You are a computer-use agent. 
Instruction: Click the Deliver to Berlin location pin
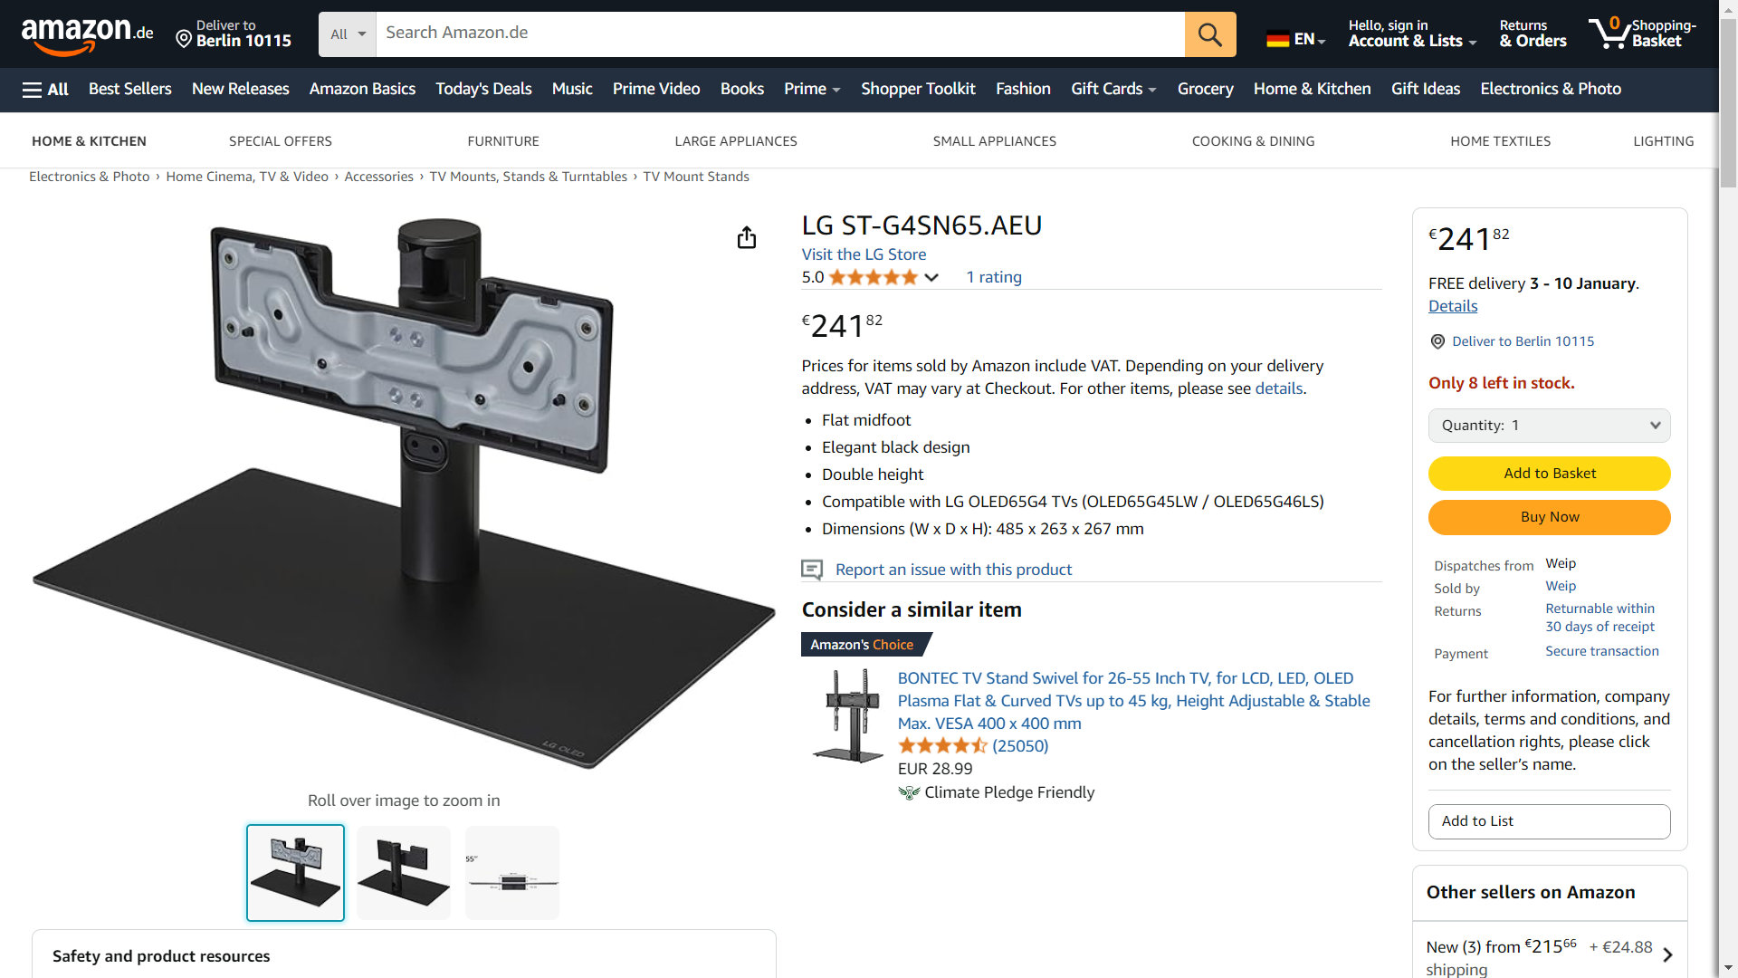tap(184, 39)
